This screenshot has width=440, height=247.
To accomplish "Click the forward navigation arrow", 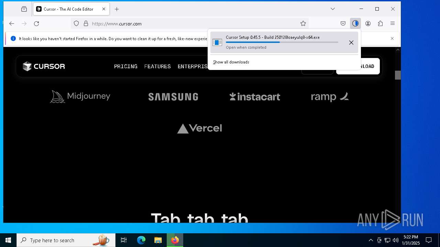I will (24, 24).
